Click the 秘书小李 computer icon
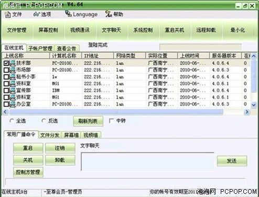Screen dimensions: 259x197 [13, 77]
